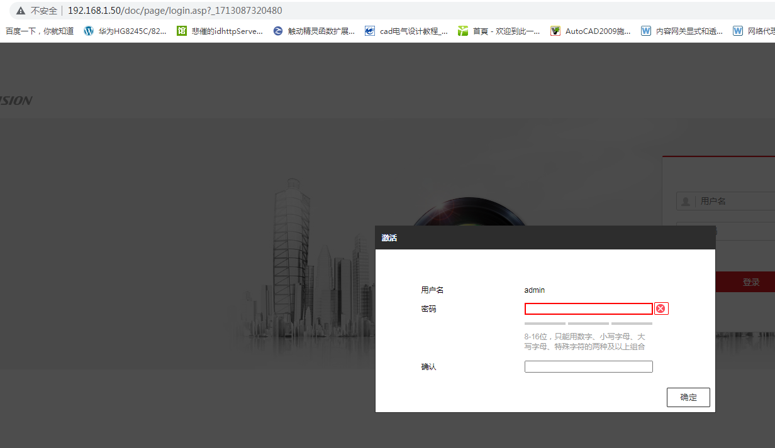Focus the 确认 confirm password field
This screenshot has height=448, width=775.
tap(588, 366)
